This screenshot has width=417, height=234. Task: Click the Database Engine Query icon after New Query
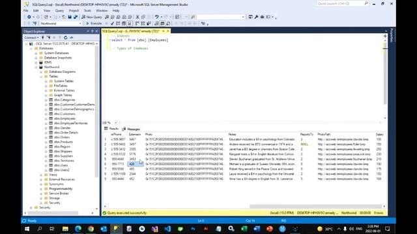click(x=107, y=17)
